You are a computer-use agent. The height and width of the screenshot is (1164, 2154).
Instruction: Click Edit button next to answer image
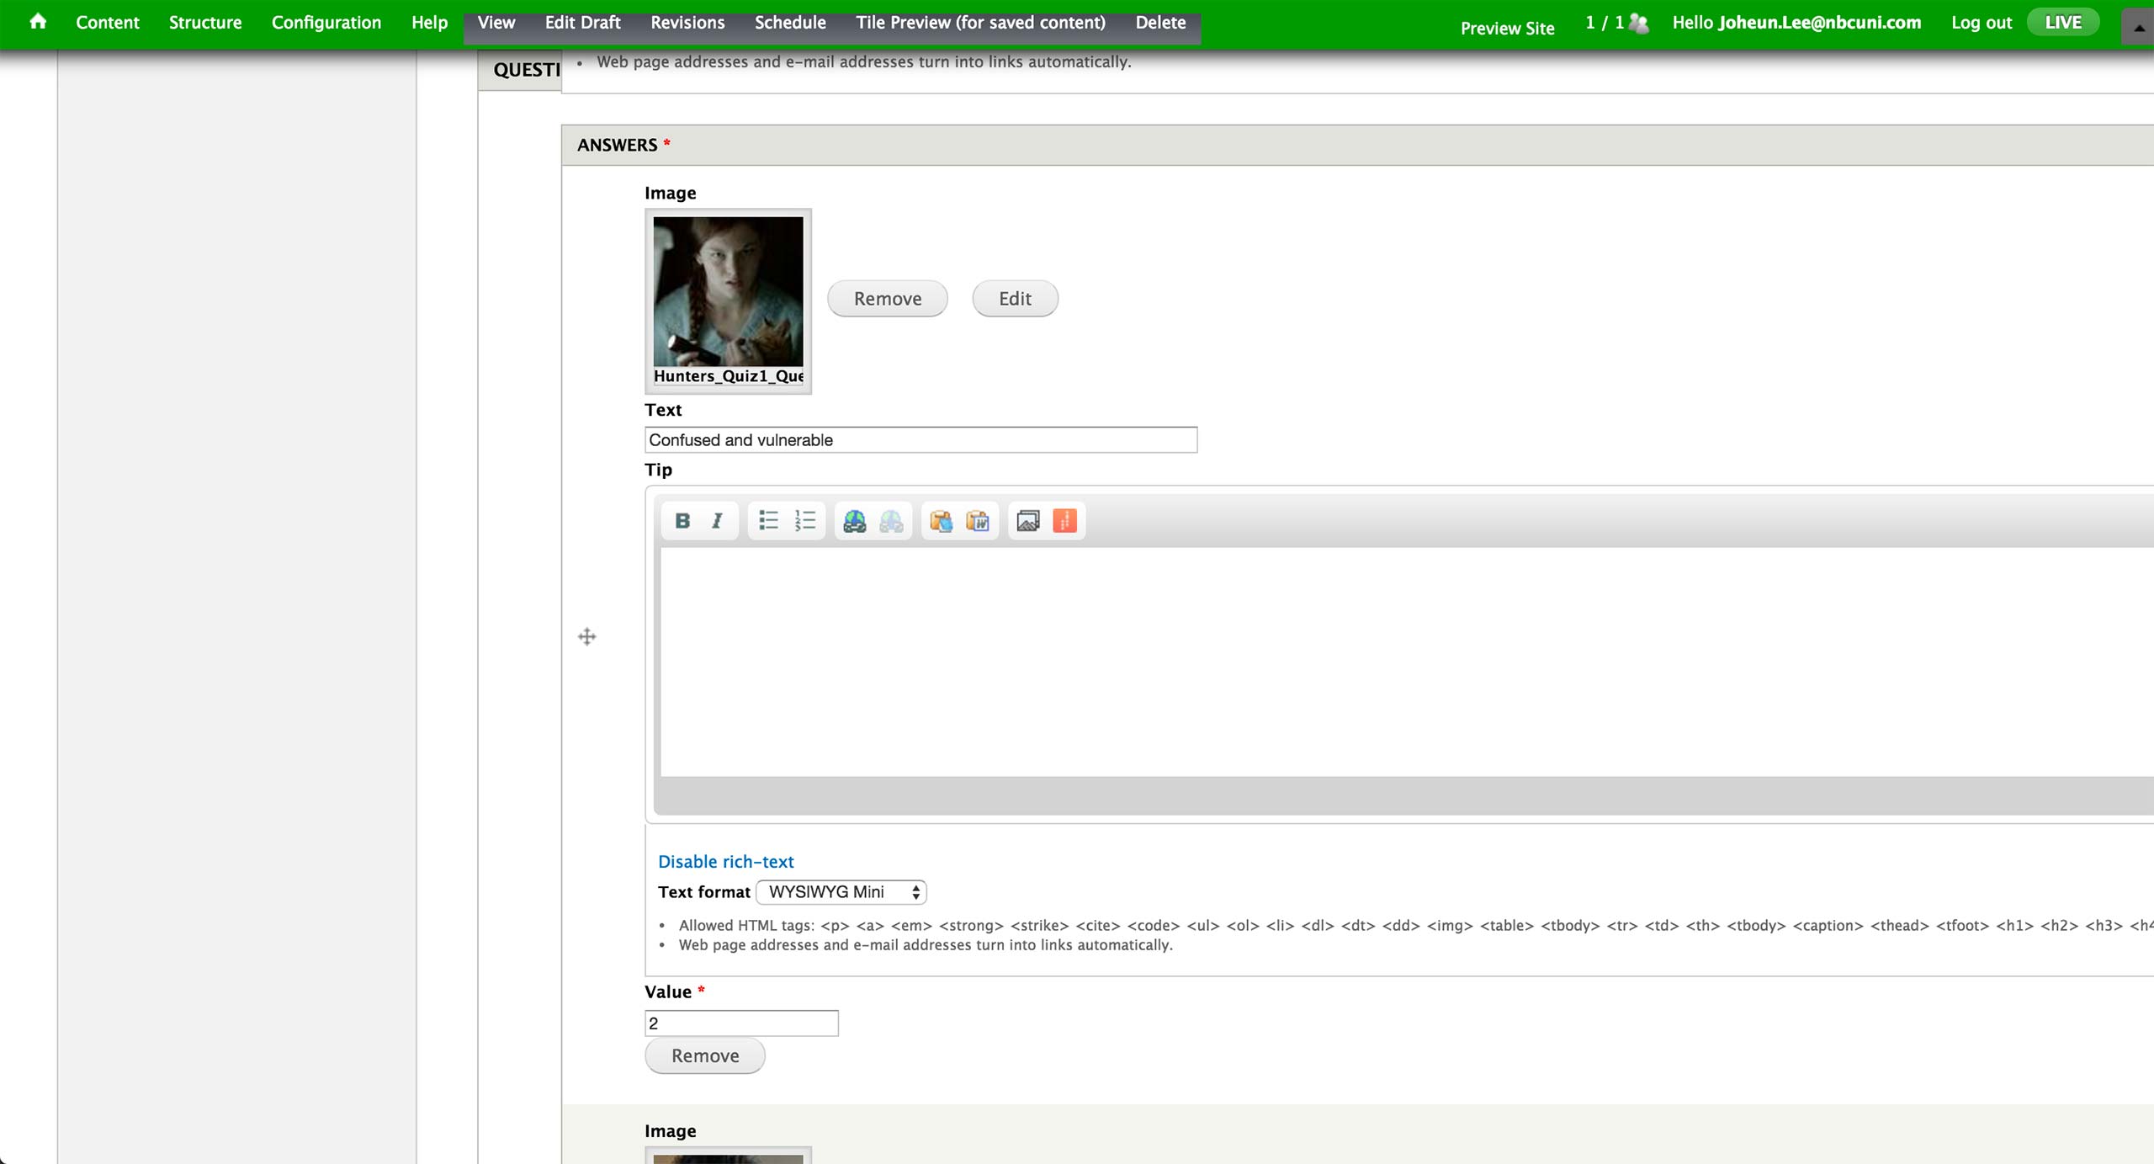(x=1014, y=299)
